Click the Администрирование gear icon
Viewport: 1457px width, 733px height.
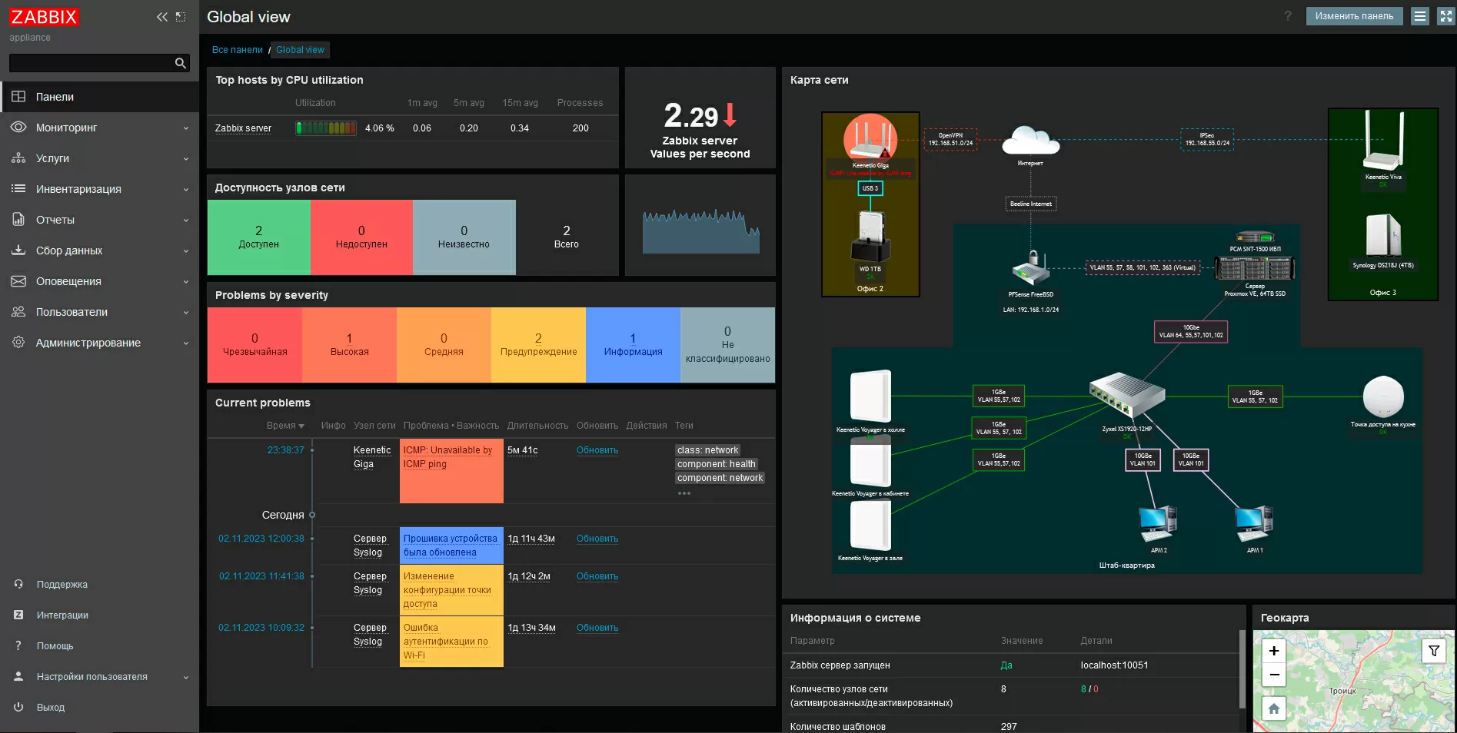(18, 343)
